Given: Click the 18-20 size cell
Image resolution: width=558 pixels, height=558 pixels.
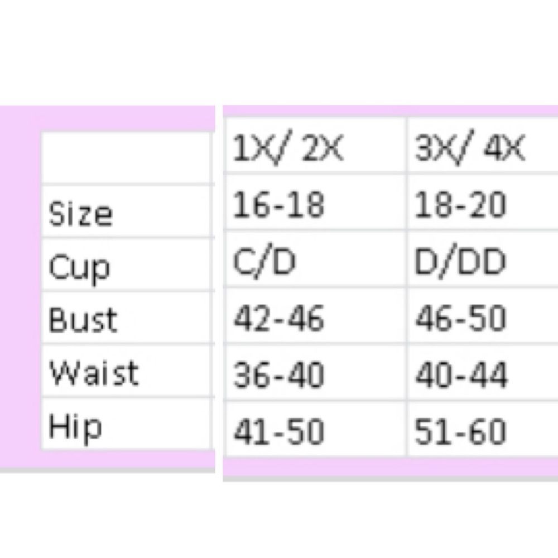Looking at the screenshot, I should pos(460,205).
